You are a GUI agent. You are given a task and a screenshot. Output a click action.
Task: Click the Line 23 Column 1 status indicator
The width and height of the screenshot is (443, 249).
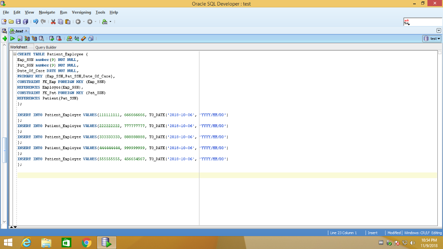coord(343,233)
